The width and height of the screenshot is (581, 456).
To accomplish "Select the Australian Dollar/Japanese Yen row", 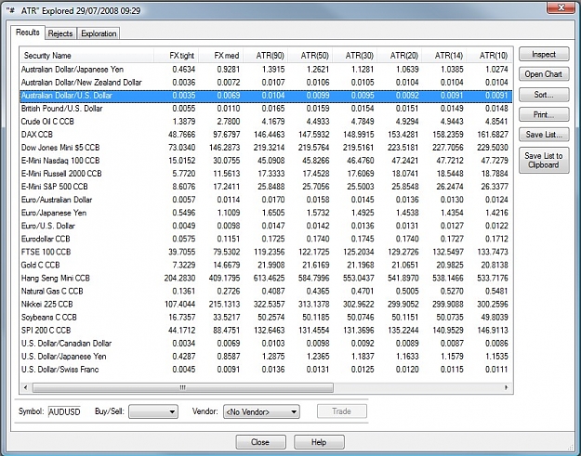I will [x=266, y=70].
